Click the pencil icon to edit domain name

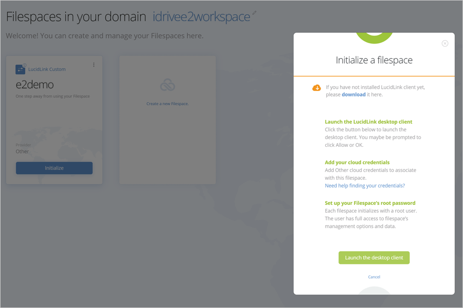pos(254,13)
